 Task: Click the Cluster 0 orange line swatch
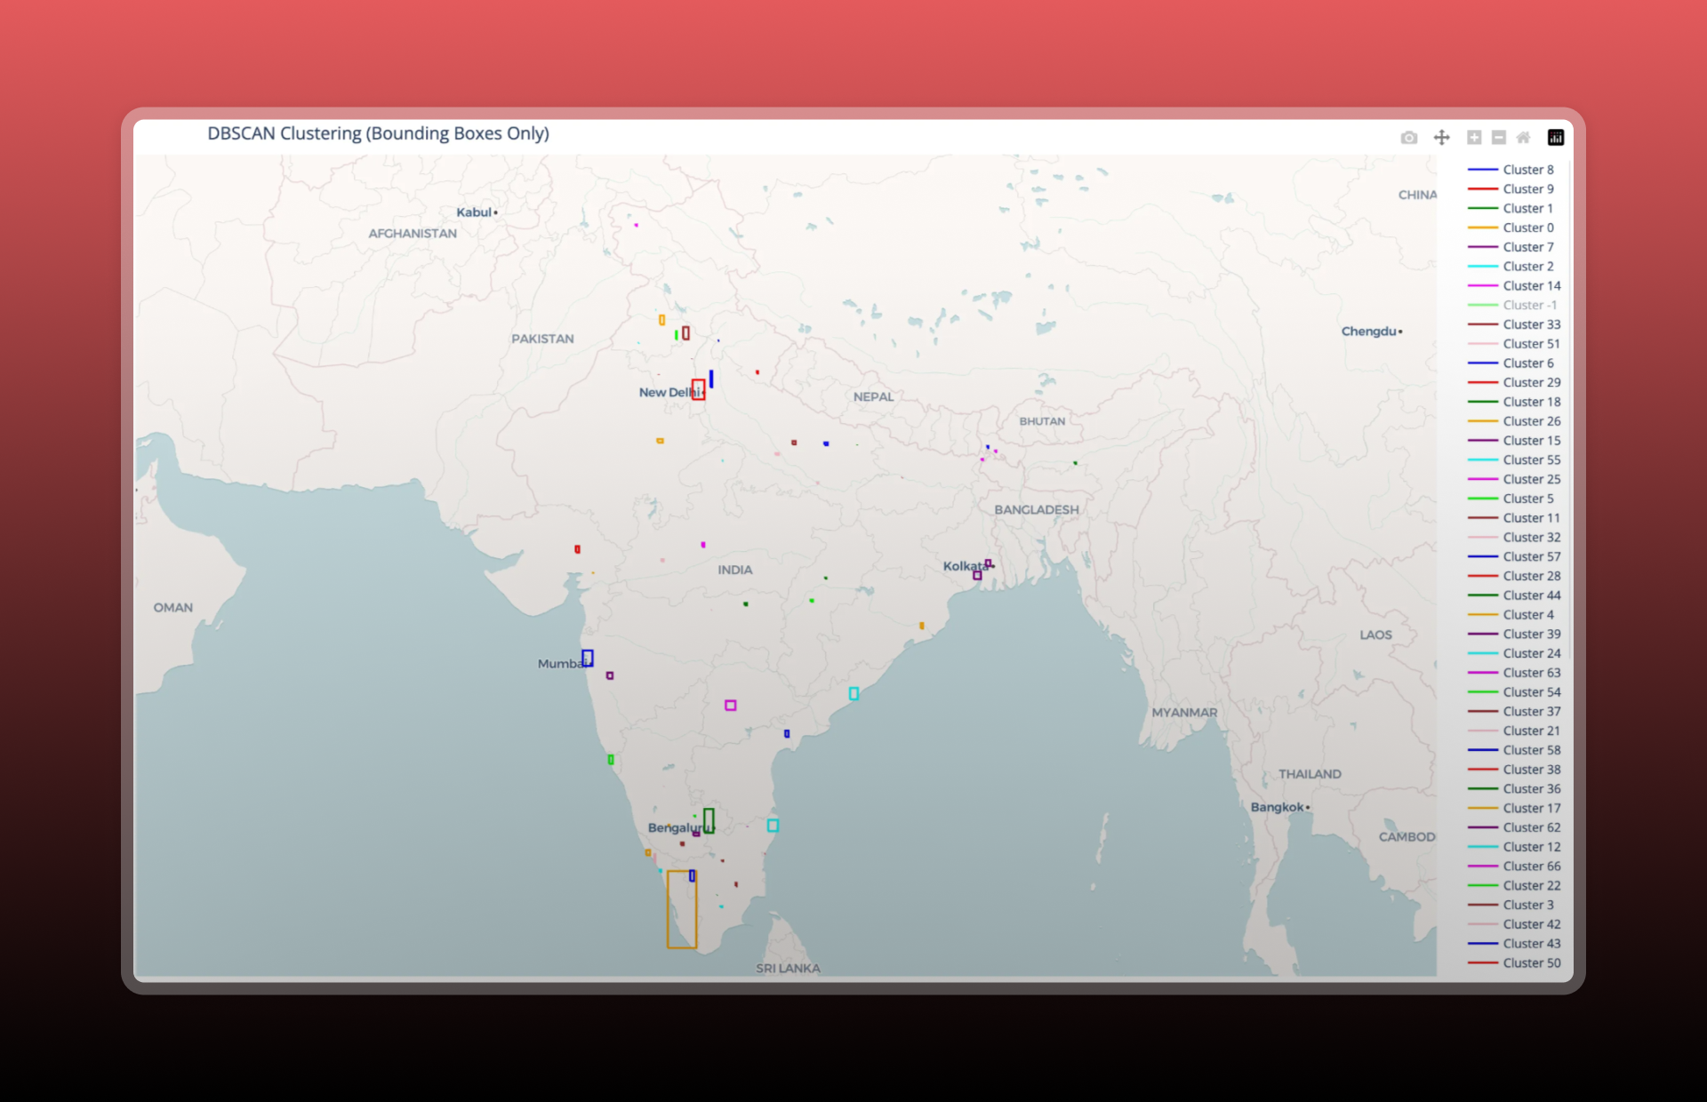1482,228
